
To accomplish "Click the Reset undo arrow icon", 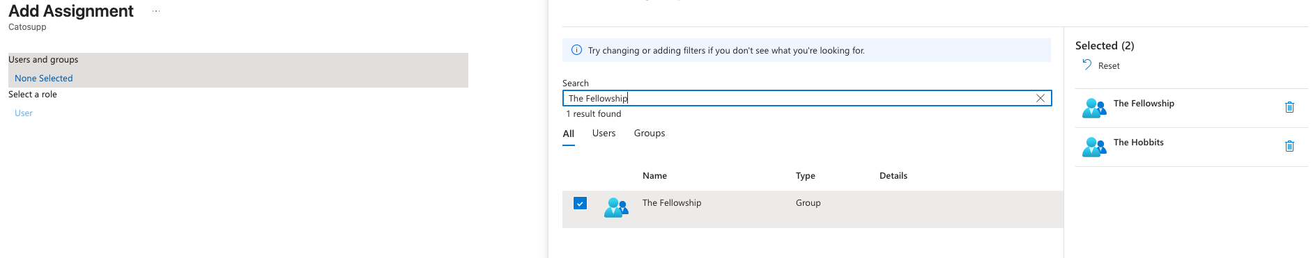I will (x=1087, y=65).
